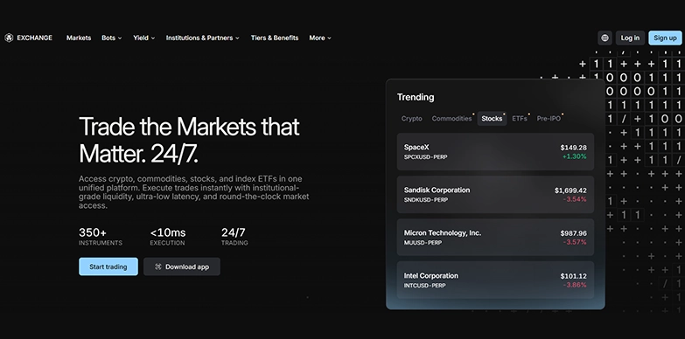The image size is (685, 339).
Task: Click the -3.86% change value
Action: (575, 285)
